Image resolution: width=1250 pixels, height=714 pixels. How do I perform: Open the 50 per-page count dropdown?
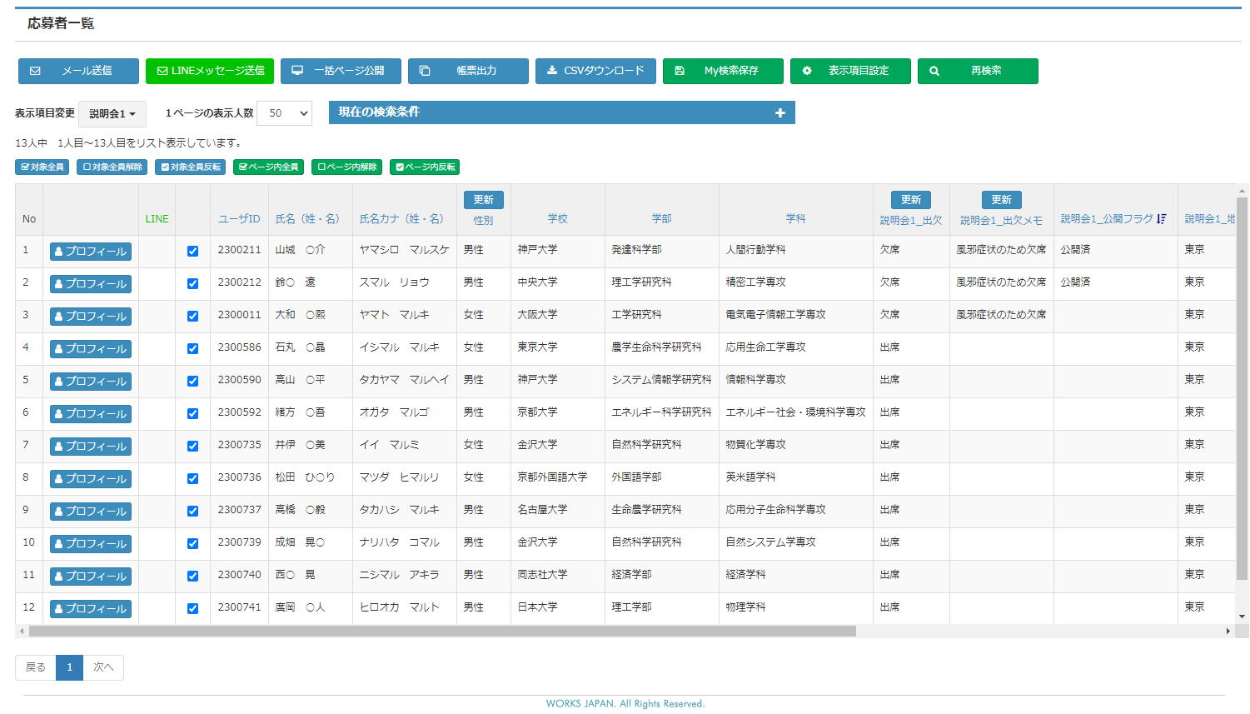pyautogui.click(x=284, y=113)
